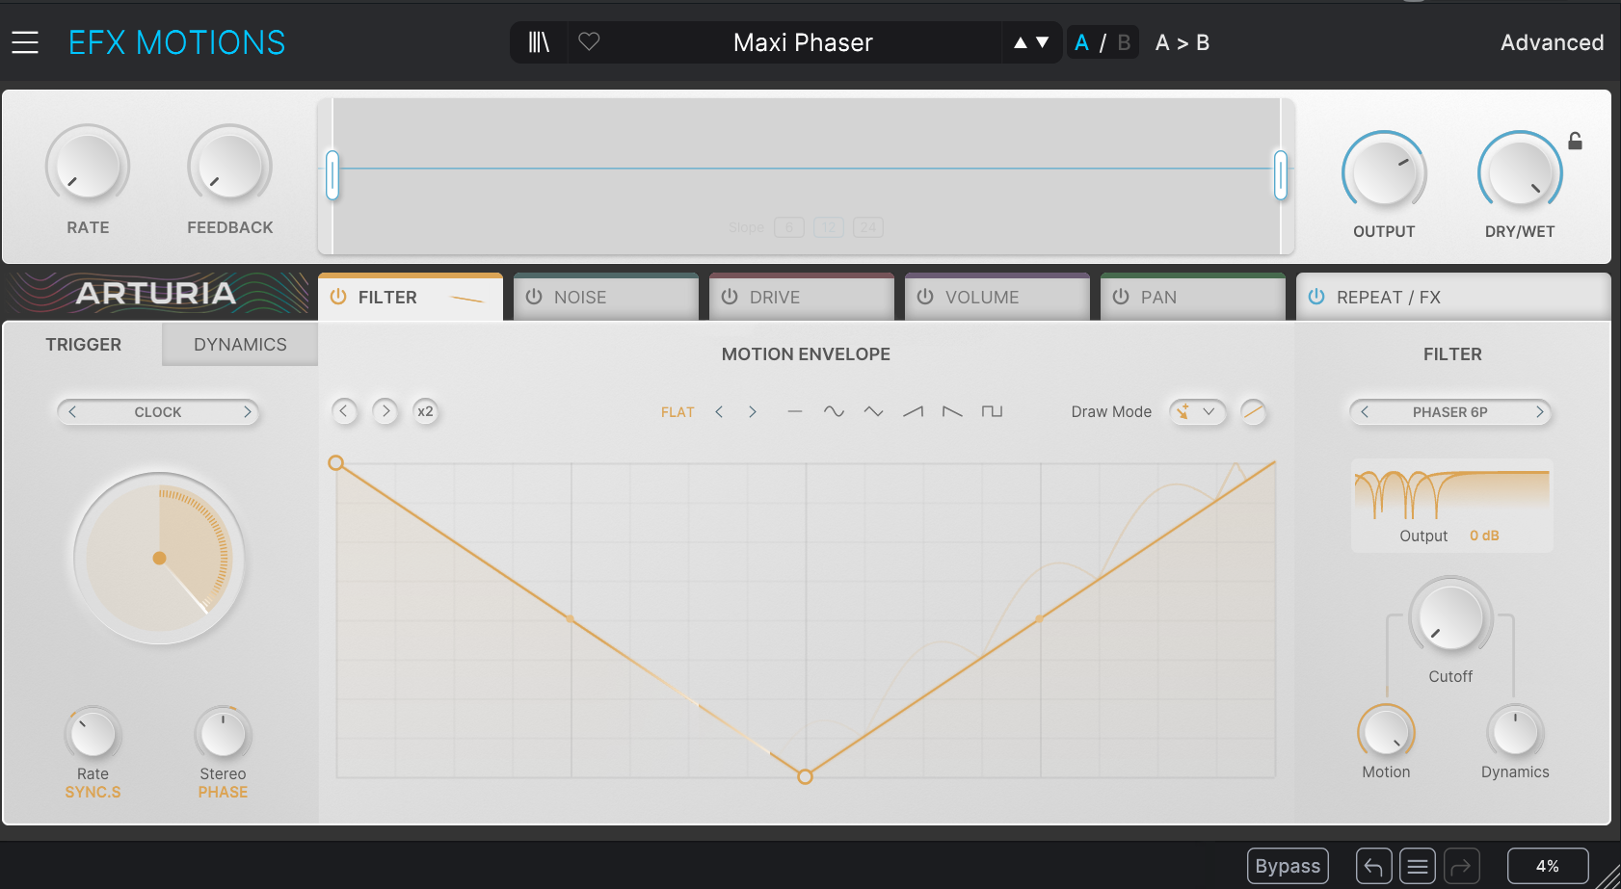The height and width of the screenshot is (889, 1621).
Task: Click the Cutoff knob
Action: 1450,618
